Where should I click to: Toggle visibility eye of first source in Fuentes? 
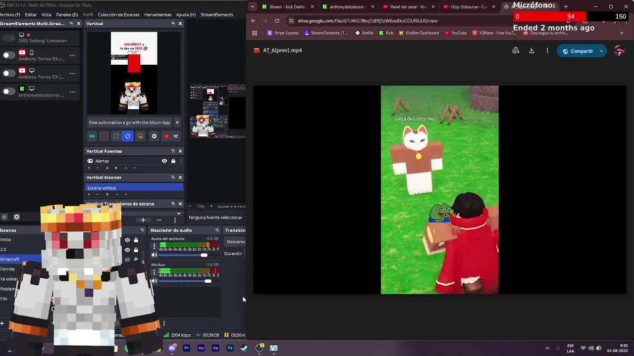[127, 240]
